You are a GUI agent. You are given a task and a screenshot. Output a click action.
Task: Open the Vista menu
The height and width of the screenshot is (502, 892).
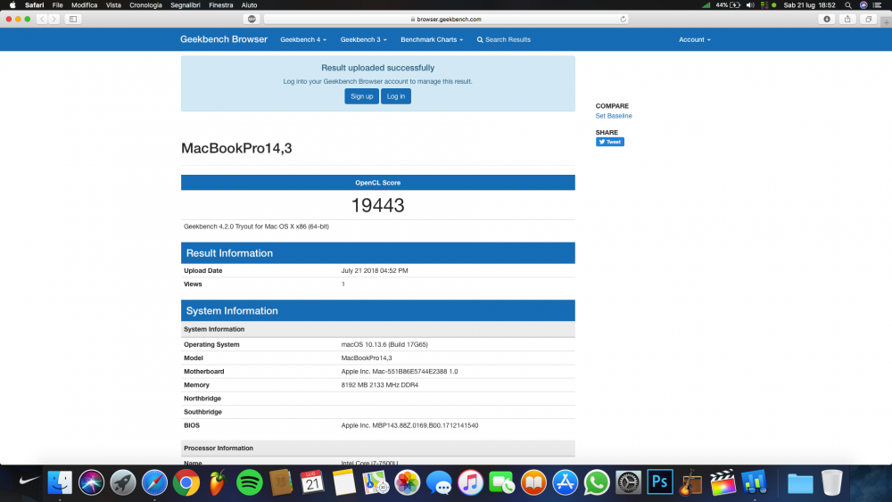pos(113,5)
